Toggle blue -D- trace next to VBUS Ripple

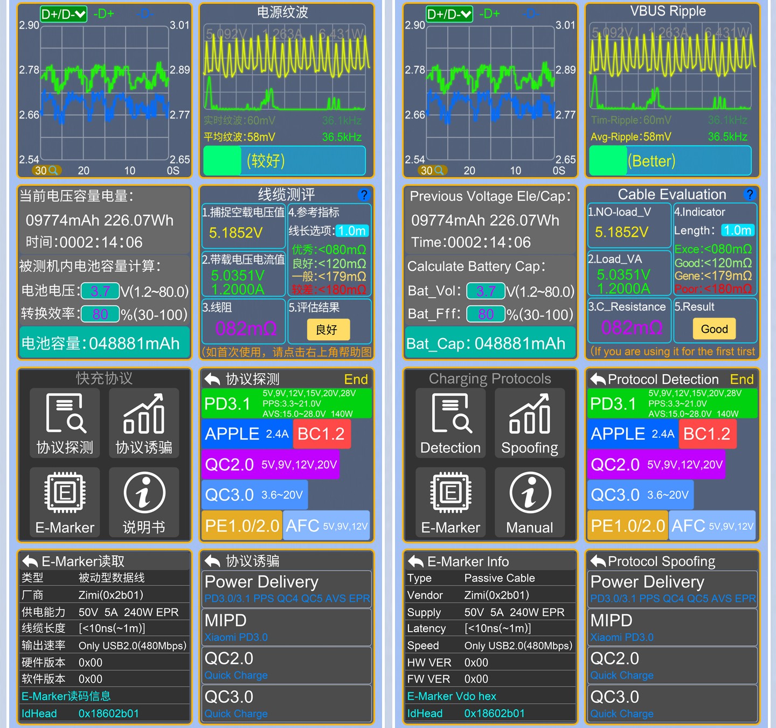(530, 14)
